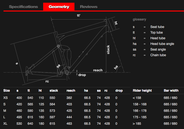This screenshot has height=129, width=184.
Task: Click the 'stack' label in diagram
Action: coord(108,49)
